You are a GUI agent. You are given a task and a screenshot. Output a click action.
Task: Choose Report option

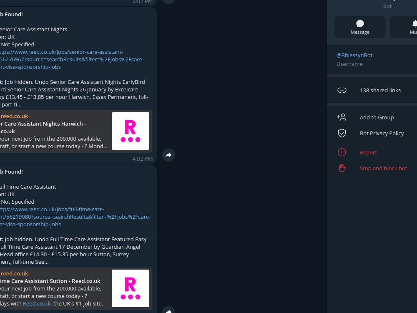(372, 152)
